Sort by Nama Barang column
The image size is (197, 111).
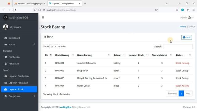click(94, 55)
